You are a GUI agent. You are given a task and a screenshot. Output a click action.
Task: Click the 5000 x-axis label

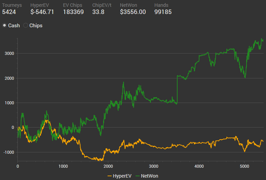coord(244,166)
